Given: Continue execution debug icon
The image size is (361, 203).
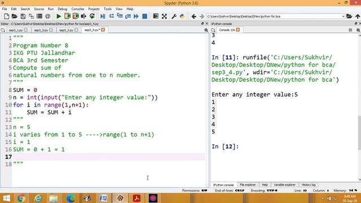Looking at the screenshot, I should tap(136, 16).
